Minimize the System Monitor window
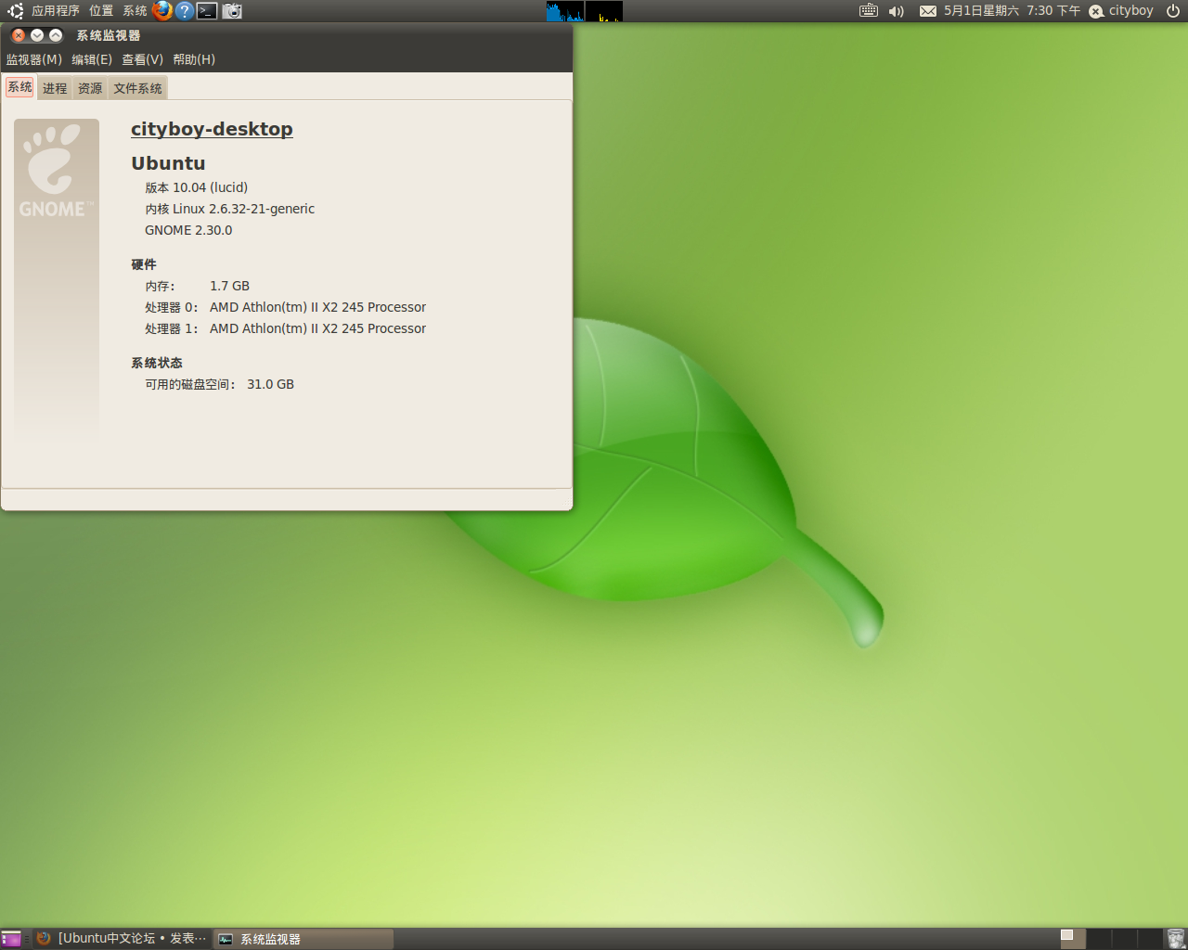 (37, 35)
